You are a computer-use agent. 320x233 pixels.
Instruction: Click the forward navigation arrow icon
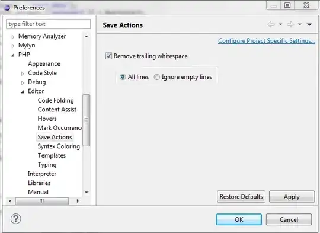tap(290, 24)
